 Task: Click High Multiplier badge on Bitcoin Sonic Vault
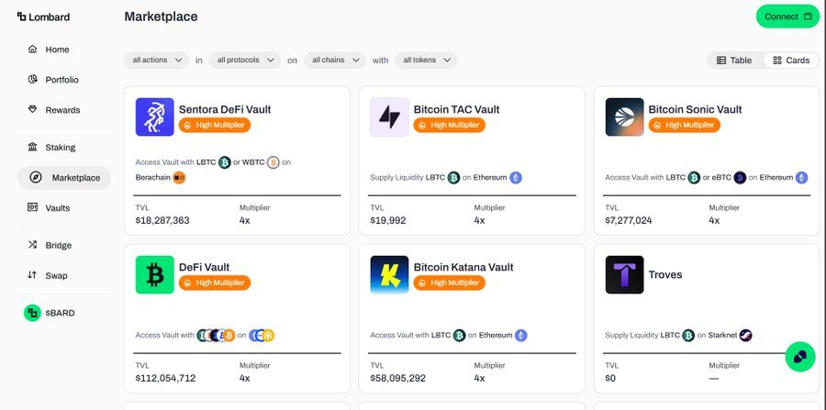click(685, 125)
